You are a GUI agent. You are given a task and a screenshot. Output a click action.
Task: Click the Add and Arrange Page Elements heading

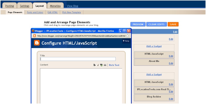[x=67, y=22]
